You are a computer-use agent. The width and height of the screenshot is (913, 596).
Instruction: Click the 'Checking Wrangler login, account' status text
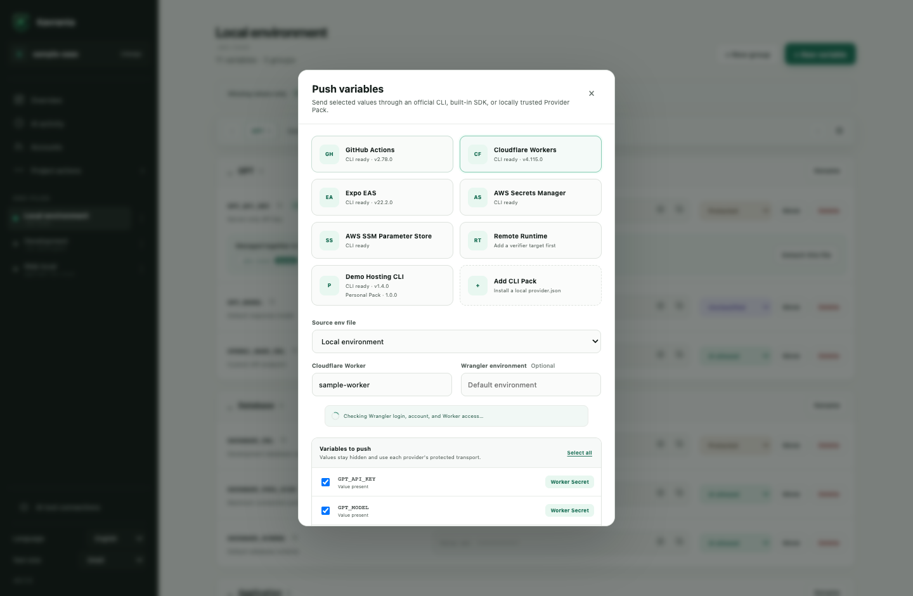click(413, 417)
